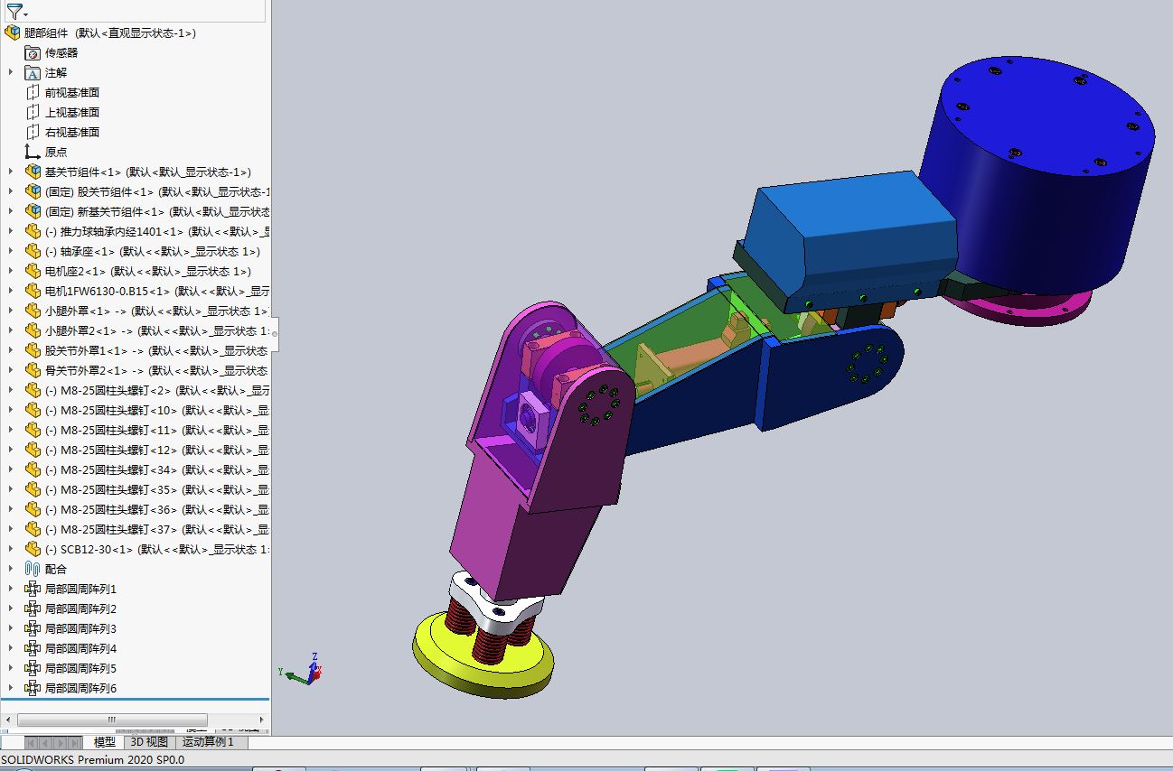This screenshot has height=771, width=1173.
Task: Click the 基关节组件<1> sub-assembly icon
Action: 33,172
